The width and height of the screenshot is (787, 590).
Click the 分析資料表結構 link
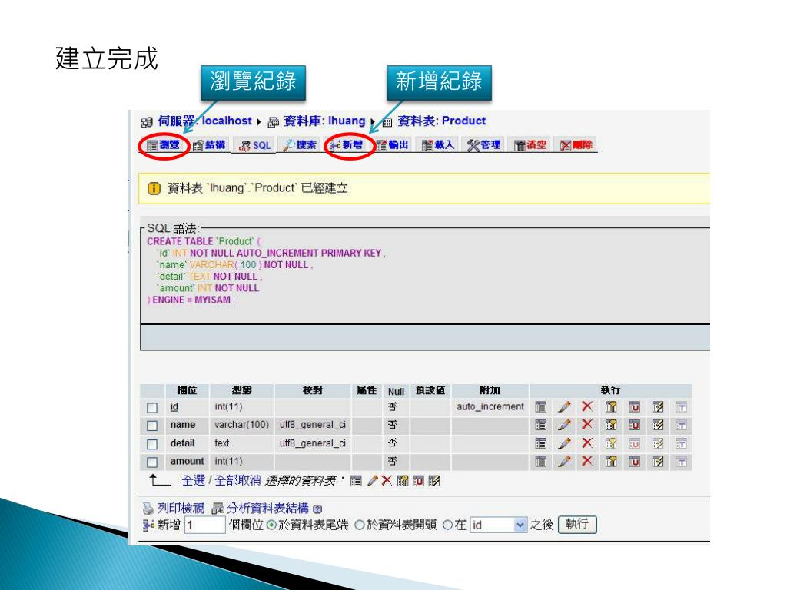coord(267,509)
